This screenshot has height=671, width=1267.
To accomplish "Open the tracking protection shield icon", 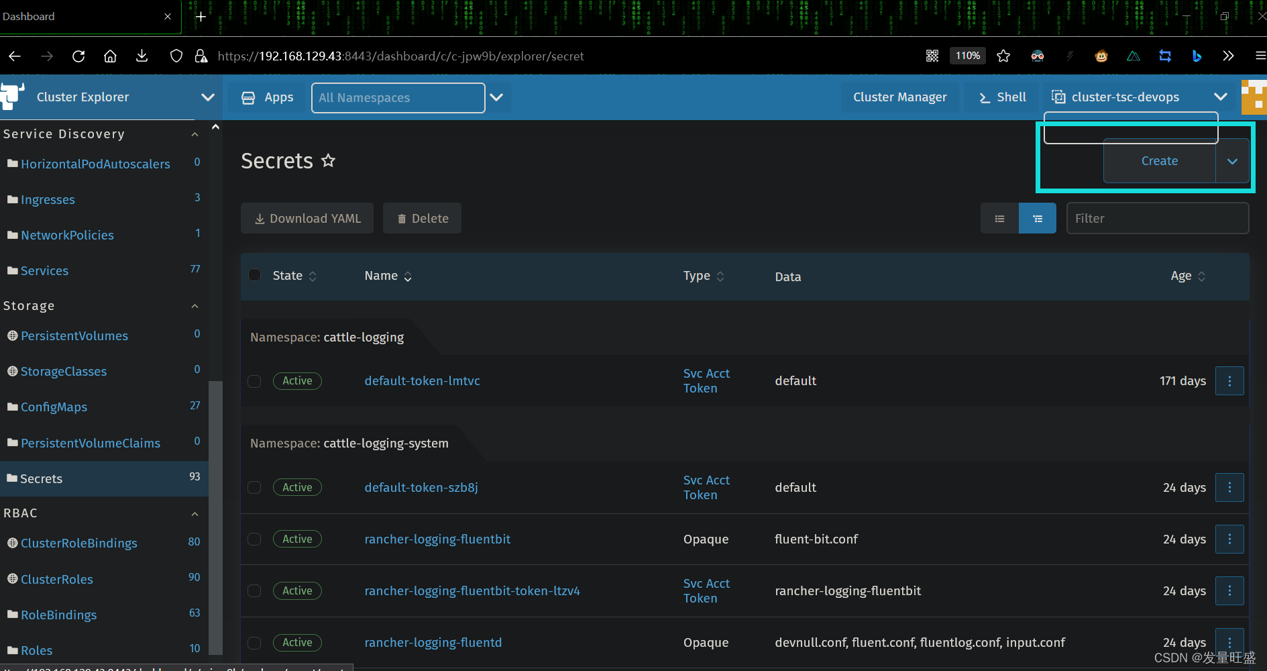I will [176, 56].
